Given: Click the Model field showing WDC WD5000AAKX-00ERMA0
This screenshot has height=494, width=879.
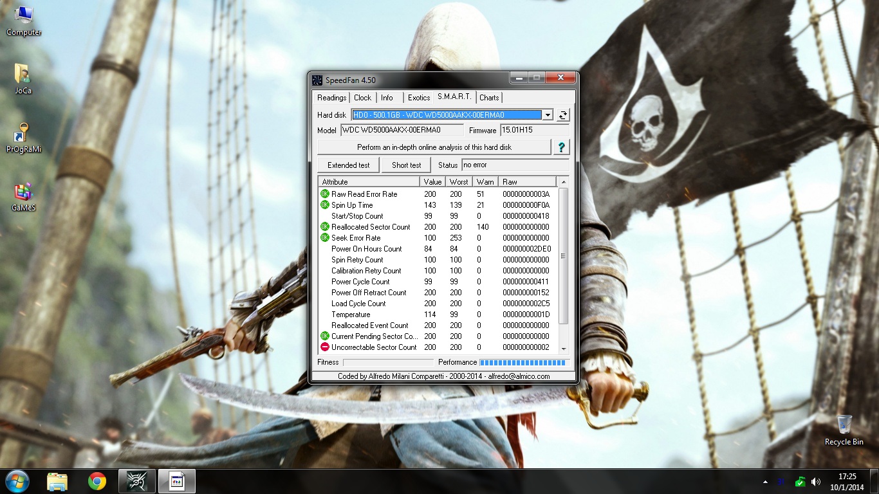Looking at the screenshot, I should (x=402, y=131).
